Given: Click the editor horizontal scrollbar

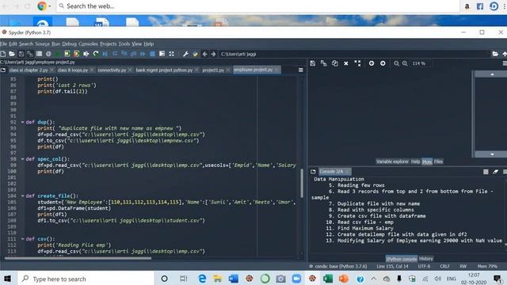Looking at the screenshot, I should point(78,258).
